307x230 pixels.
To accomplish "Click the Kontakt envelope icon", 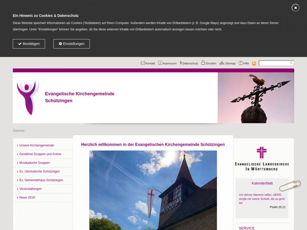I will [x=143, y=63].
